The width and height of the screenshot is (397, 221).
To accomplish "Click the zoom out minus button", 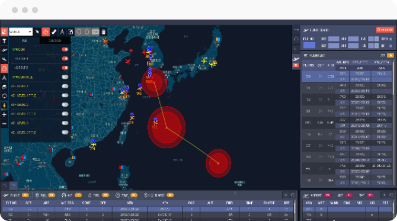I will (x=4, y=124).
